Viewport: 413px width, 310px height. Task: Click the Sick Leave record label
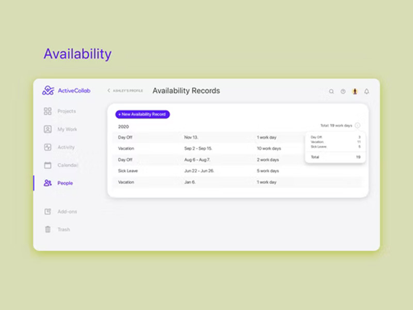tap(128, 171)
